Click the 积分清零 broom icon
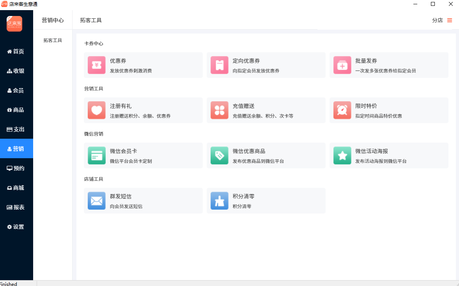The width and height of the screenshot is (459, 286). (x=219, y=201)
